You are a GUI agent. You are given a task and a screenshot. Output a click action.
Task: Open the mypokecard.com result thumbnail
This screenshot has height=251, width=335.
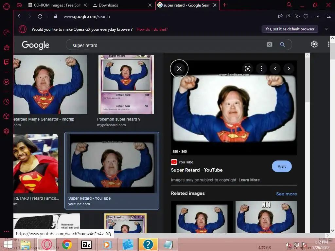pos(126,85)
